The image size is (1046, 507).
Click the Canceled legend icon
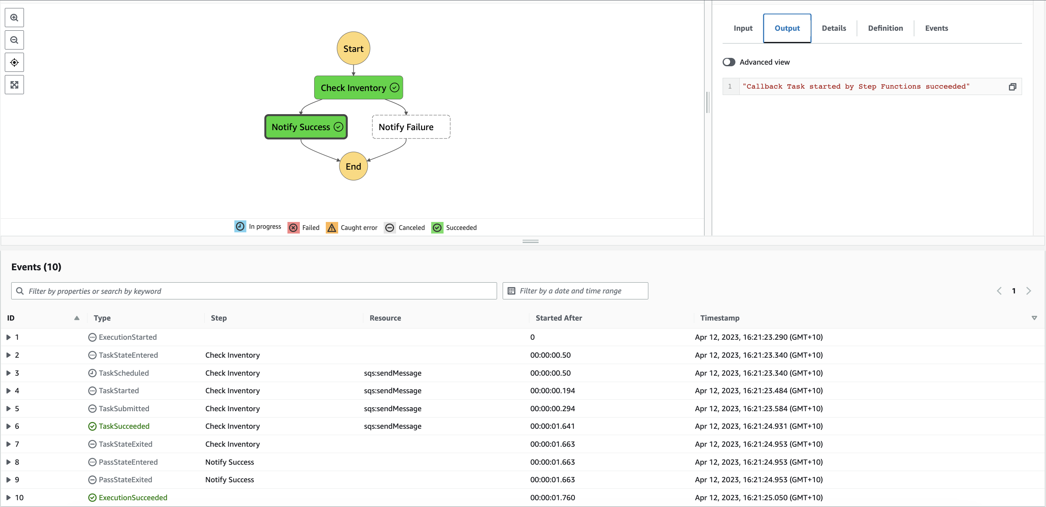pyautogui.click(x=389, y=228)
